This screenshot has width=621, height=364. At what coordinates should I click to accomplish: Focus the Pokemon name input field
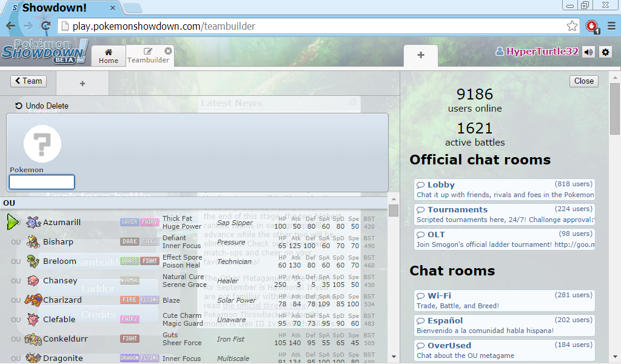(x=42, y=182)
